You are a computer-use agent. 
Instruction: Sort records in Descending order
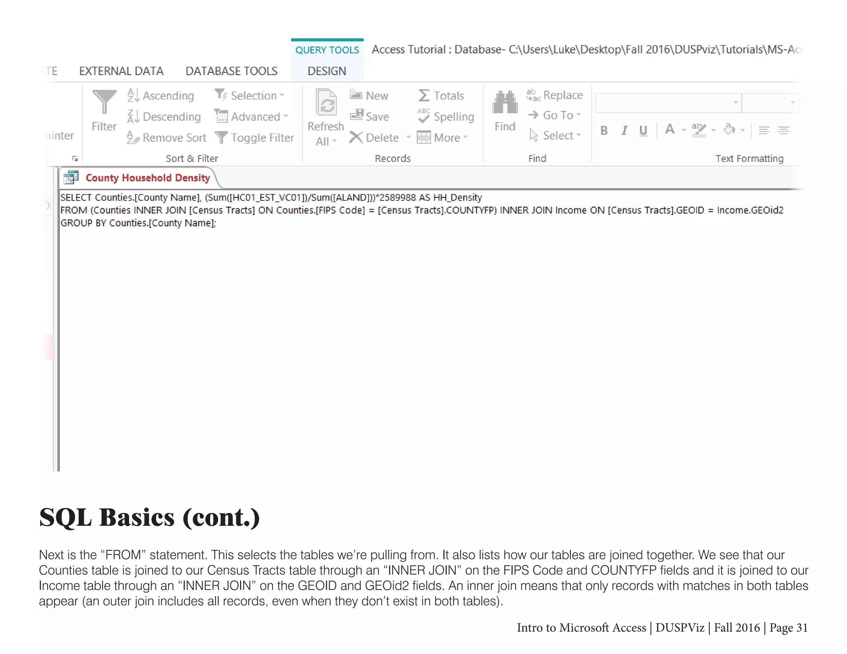pyautogui.click(x=164, y=117)
